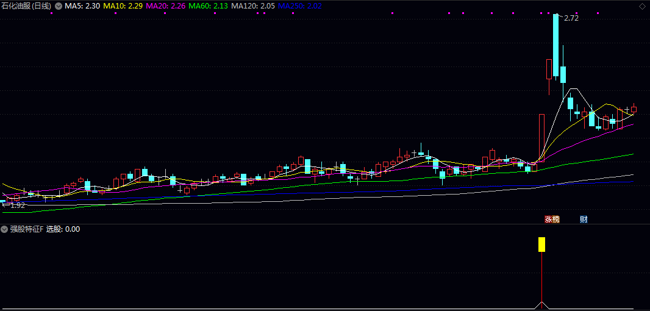Select the blue MA250 average label
The height and width of the screenshot is (311, 650).
point(300,5)
